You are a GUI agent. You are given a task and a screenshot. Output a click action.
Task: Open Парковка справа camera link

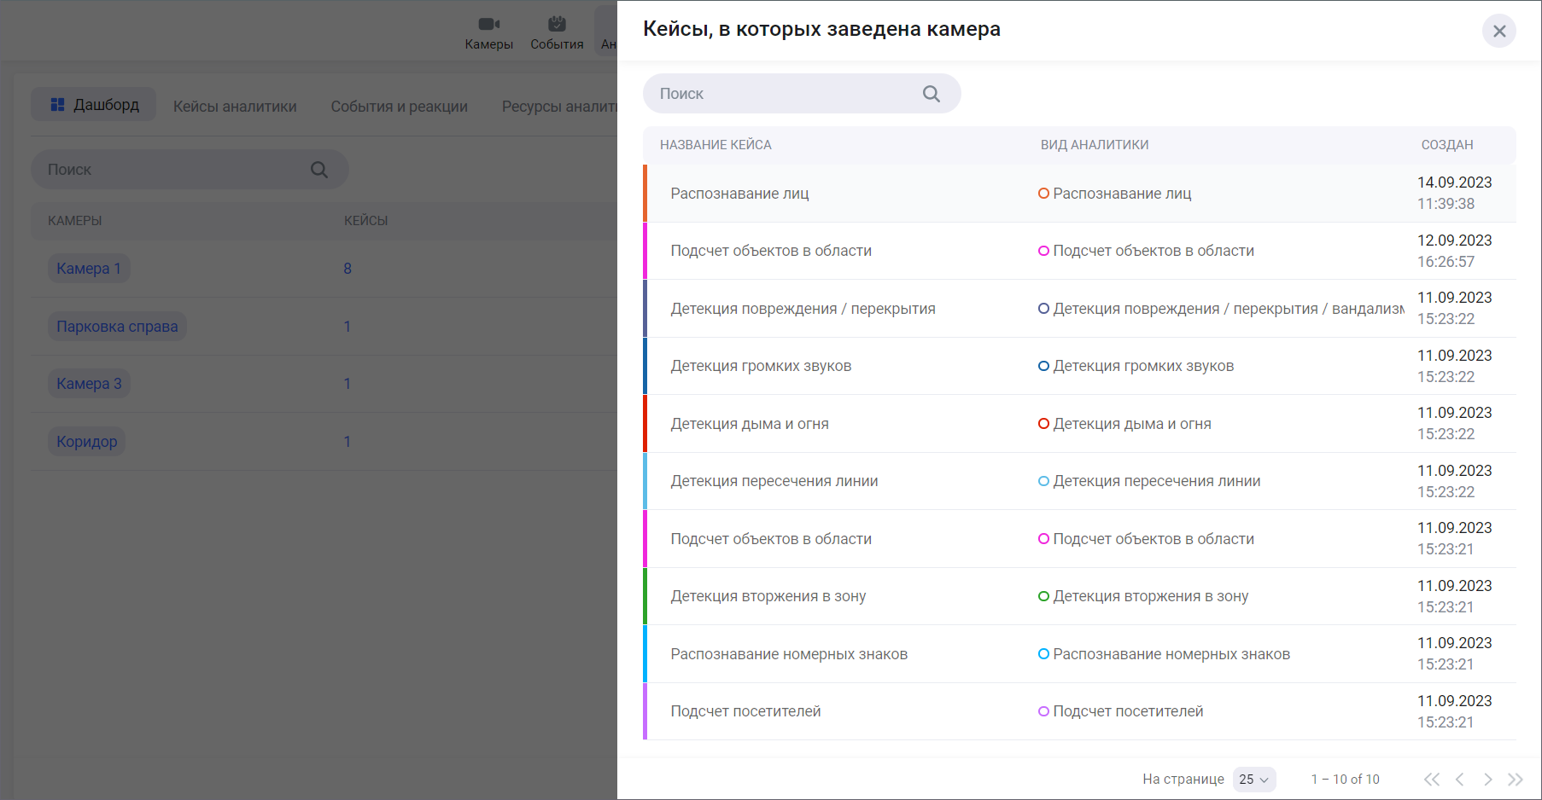(x=117, y=327)
